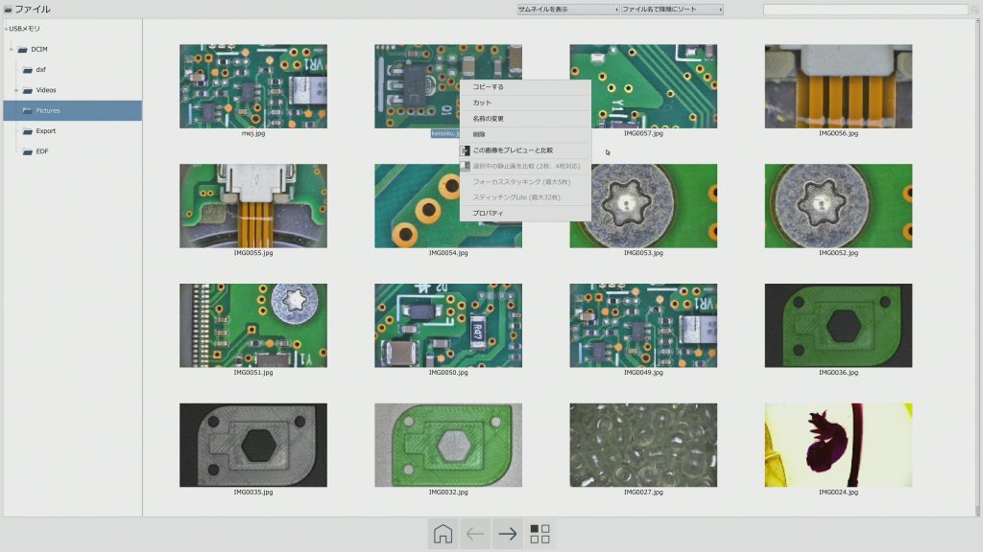Open the ファイル名で降順にソート sort dropdown
Screen dimensions: 983x552
(671, 10)
